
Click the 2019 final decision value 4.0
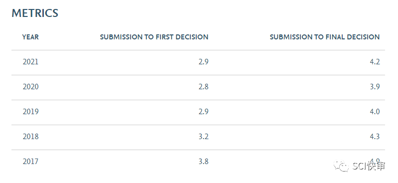pos(375,112)
